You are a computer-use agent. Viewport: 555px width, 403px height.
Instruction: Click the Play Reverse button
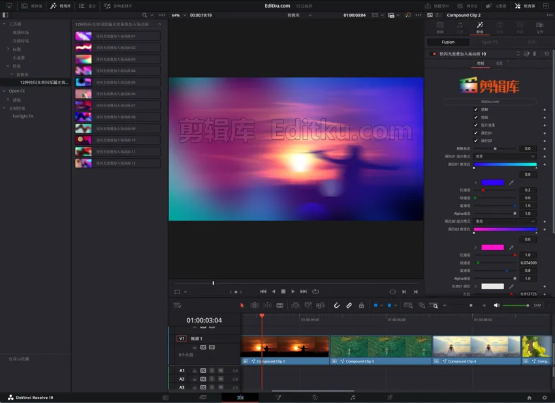coord(273,291)
